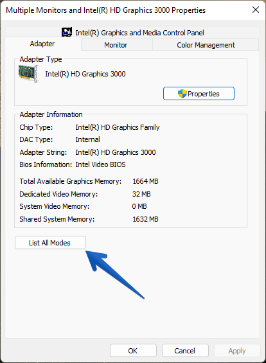Click the Dedicated Video Memory label

58,194
